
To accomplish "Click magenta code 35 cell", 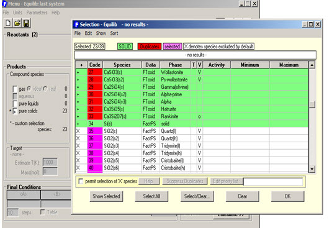I will point(95,131).
